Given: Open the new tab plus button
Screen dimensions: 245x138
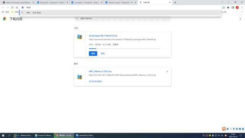Looking at the screenshot, I should [x=175, y=2].
